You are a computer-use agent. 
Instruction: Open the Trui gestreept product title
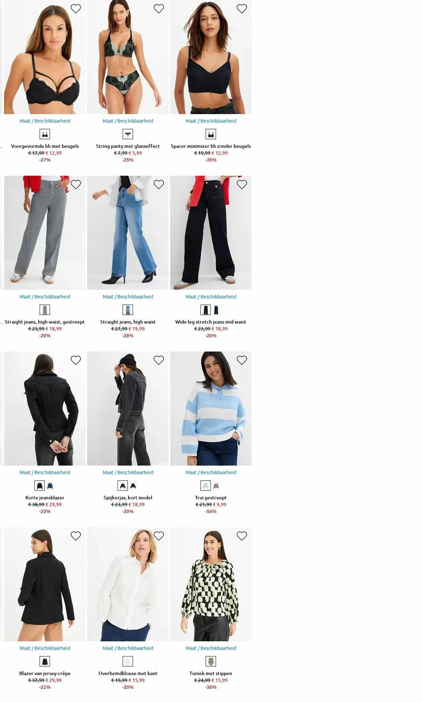[211, 498]
